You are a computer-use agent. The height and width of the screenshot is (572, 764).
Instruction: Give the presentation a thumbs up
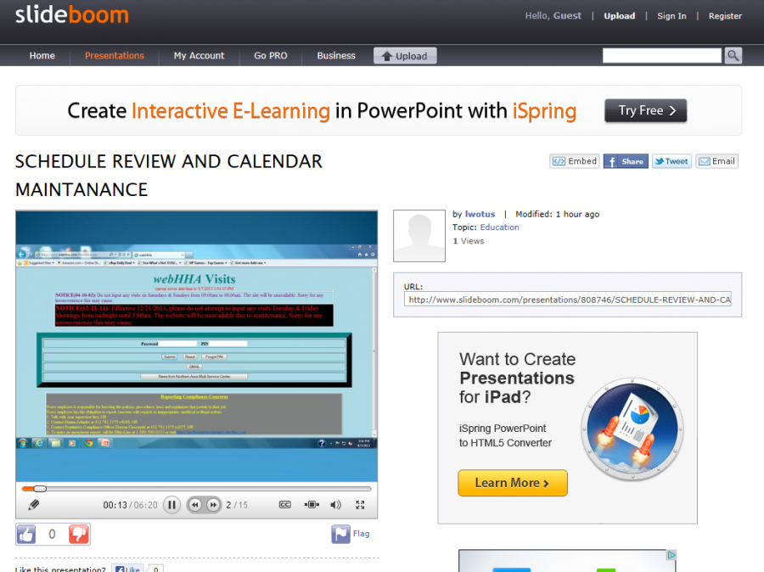(x=25, y=533)
